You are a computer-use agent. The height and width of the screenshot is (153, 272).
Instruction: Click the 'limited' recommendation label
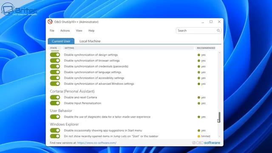[206, 136]
